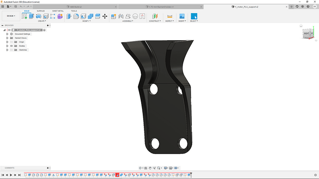Go to the timeline start
This screenshot has width=319, height=179.
click(3, 175)
